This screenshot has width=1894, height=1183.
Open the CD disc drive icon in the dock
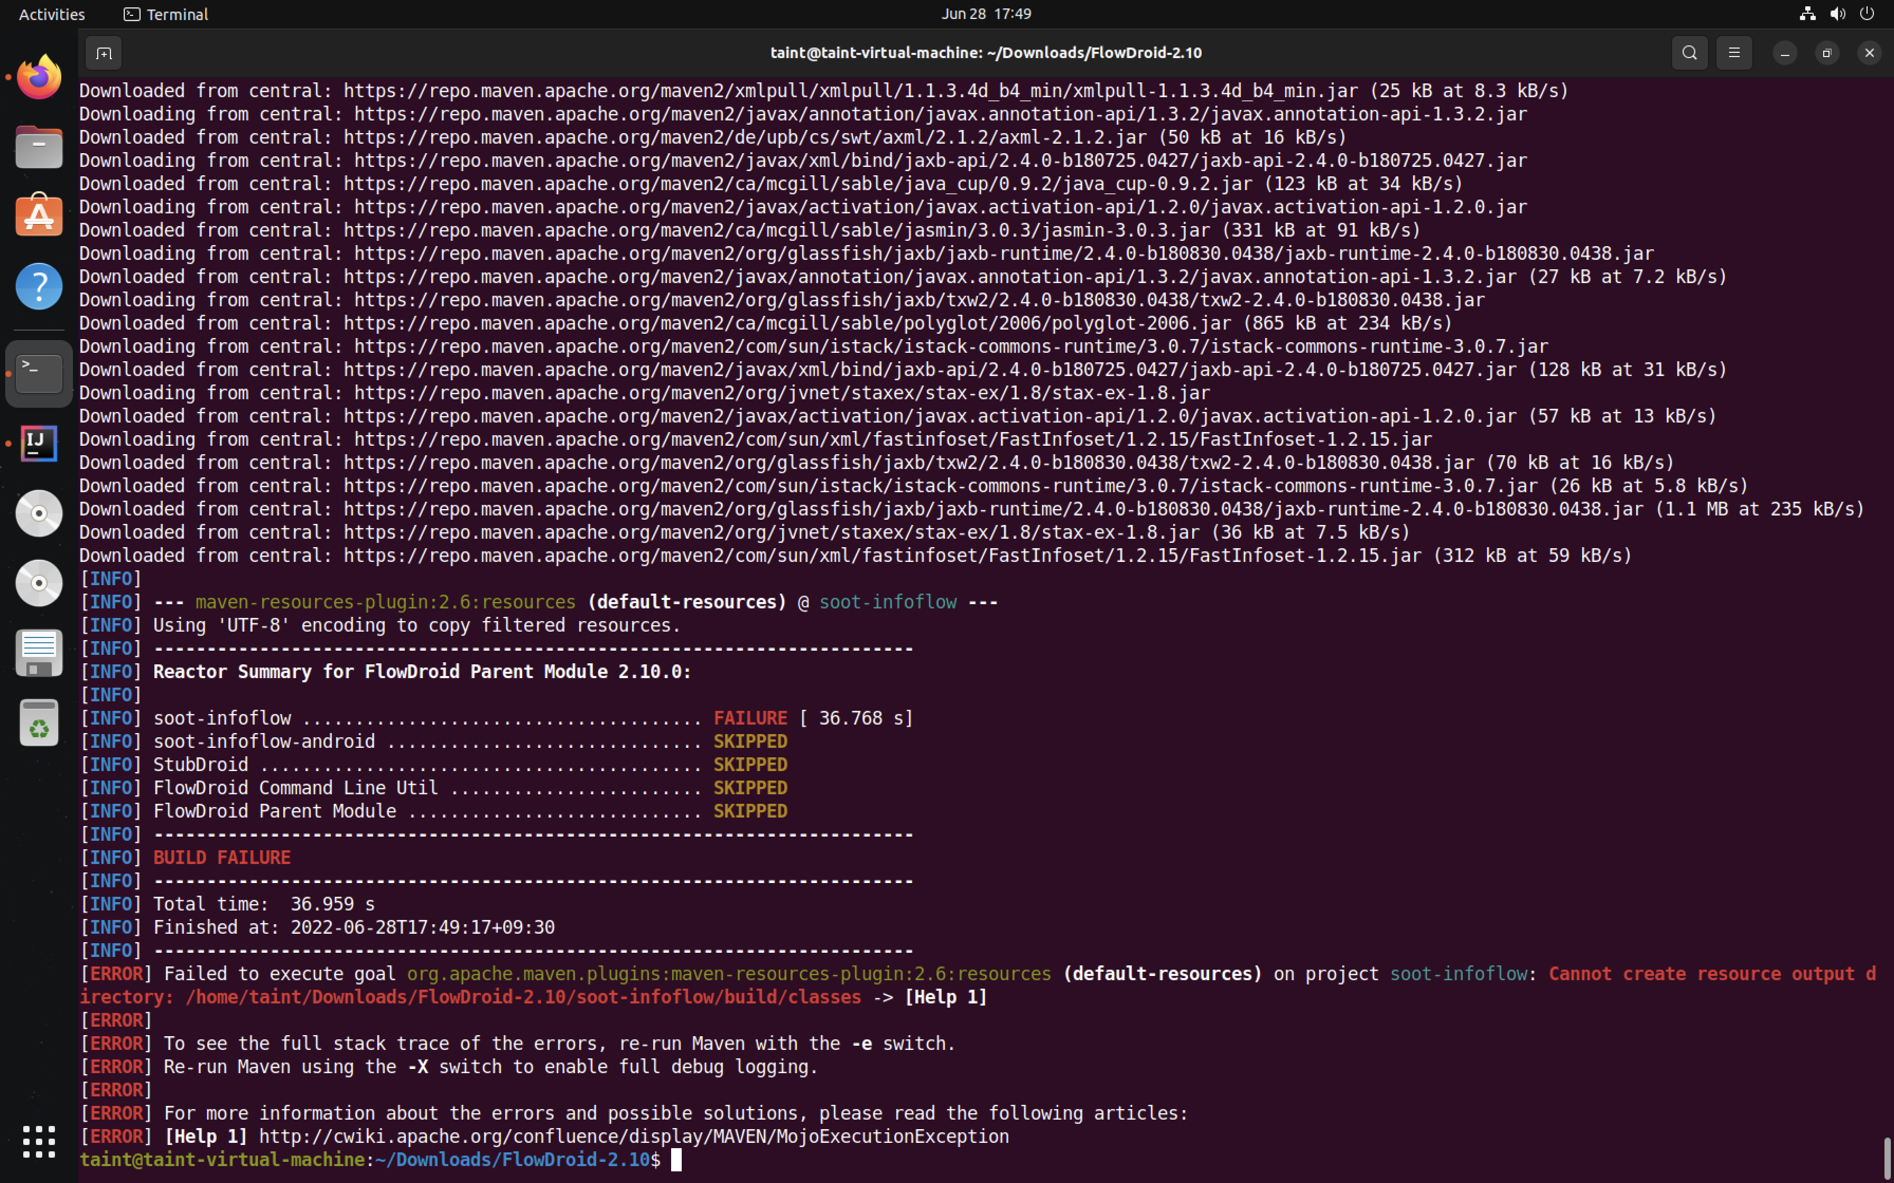(x=39, y=512)
